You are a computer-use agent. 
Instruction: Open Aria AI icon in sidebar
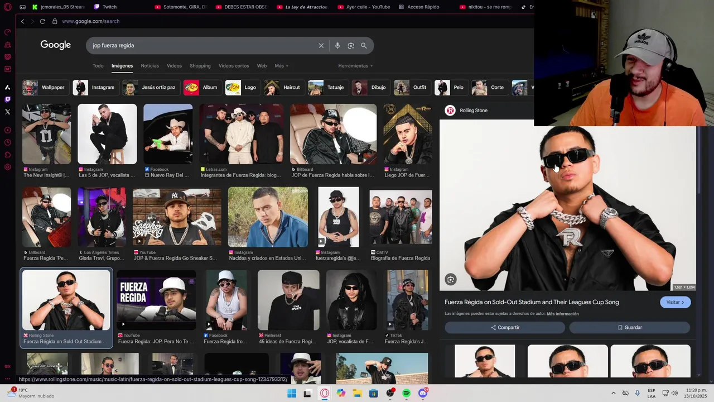[x=7, y=87]
